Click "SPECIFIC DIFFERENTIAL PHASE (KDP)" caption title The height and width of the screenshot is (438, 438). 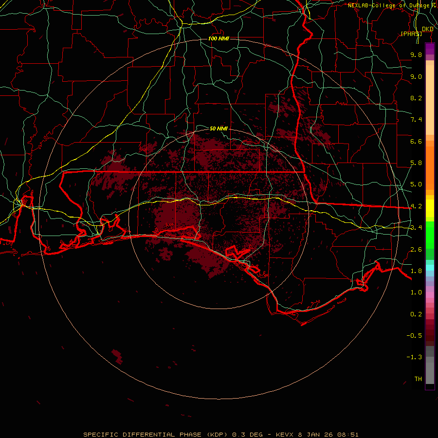(x=156, y=435)
